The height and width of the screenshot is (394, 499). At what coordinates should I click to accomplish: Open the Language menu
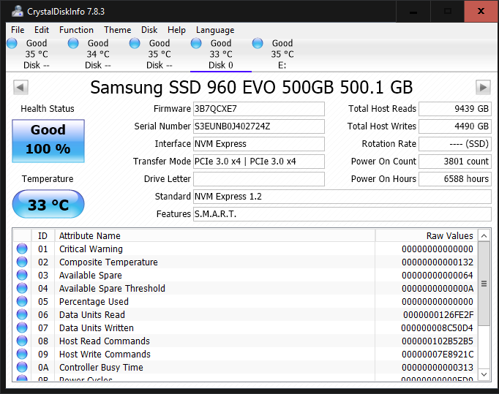tap(215, 30)
